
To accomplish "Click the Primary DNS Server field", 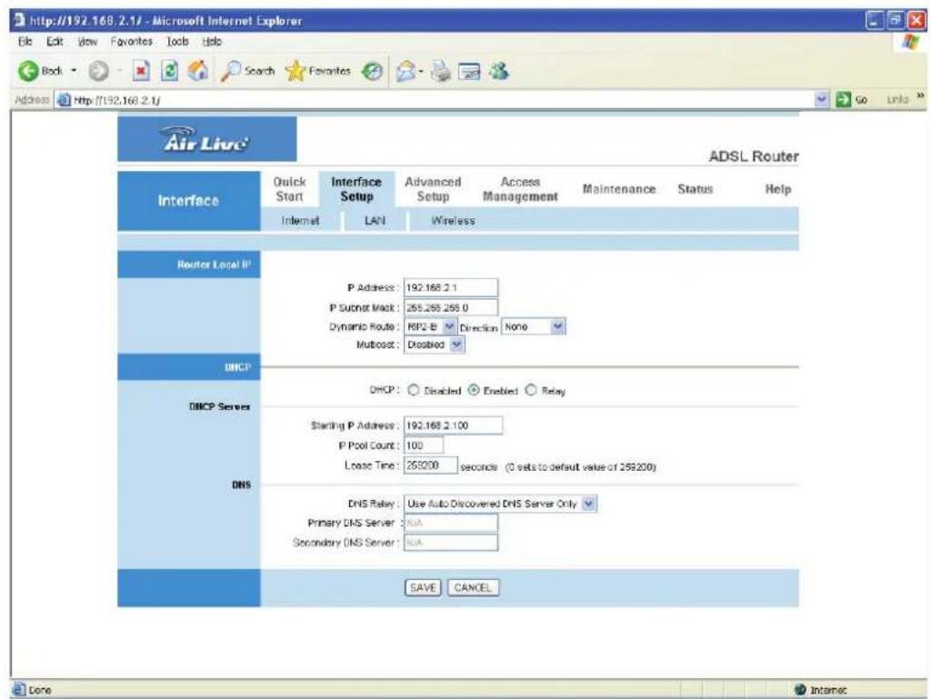I will tap(451, 523).
